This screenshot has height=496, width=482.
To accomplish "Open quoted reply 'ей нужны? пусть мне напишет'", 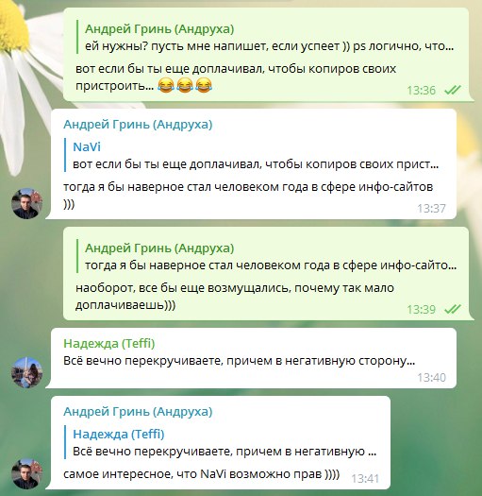I will point(265,38).
